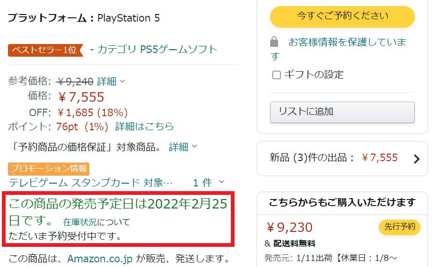Expand 詳細 for 予約商品の価格保証
The image size is (434, 267).
pos(183,147)
